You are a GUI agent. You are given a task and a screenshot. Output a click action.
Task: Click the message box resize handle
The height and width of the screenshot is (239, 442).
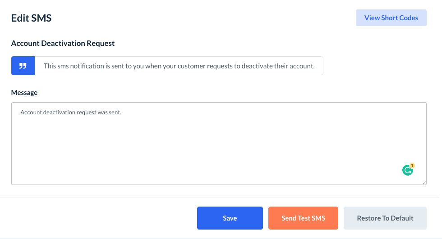(x=424, y=182)
